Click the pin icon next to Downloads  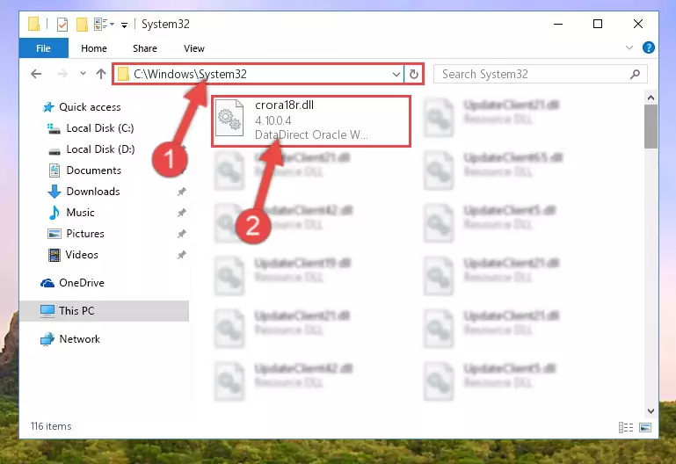(181, 192)
